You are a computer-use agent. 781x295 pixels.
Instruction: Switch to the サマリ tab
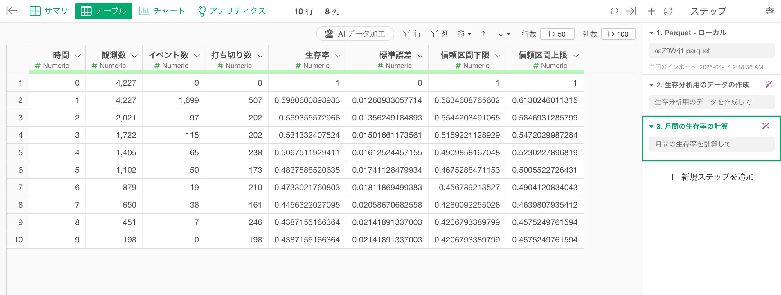[x=48, y=11]
